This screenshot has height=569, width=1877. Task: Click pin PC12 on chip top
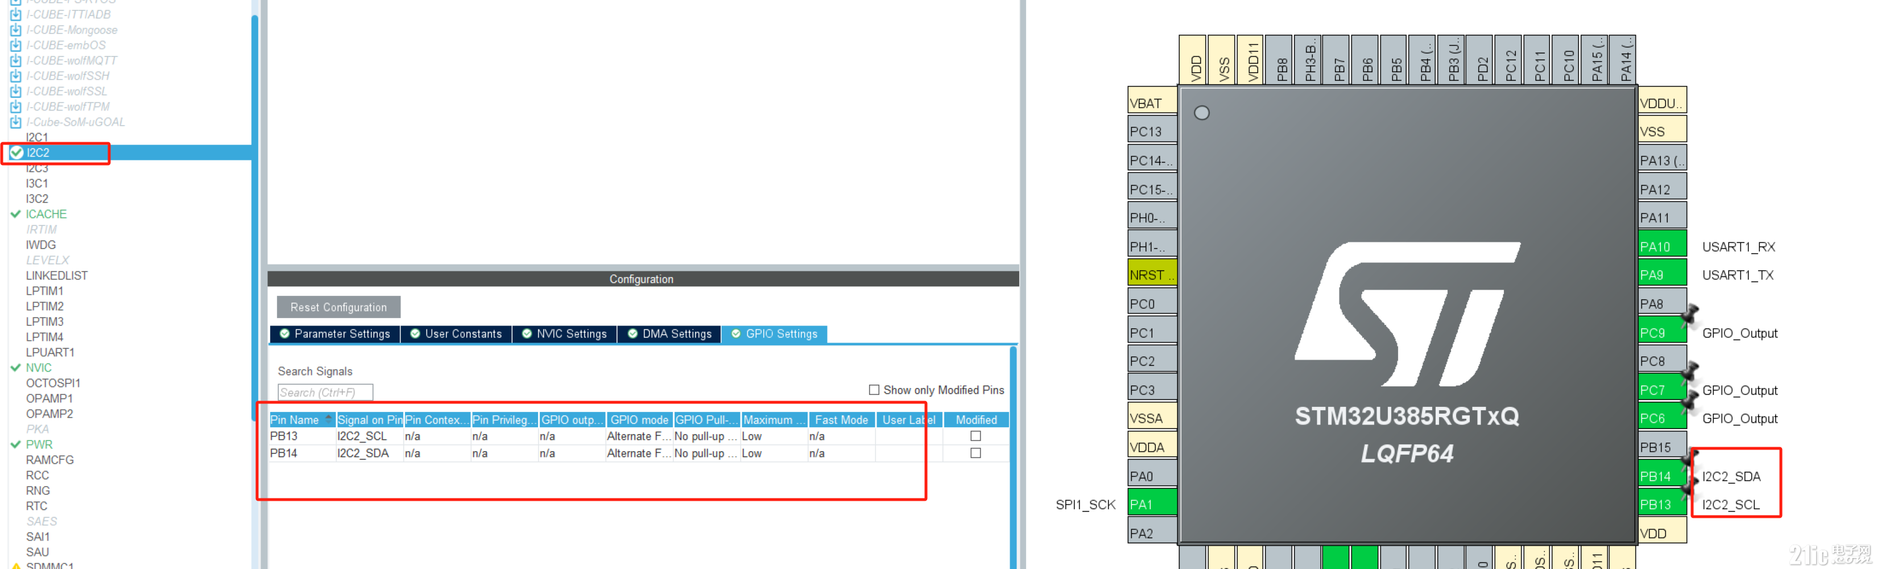point(1508,60)
